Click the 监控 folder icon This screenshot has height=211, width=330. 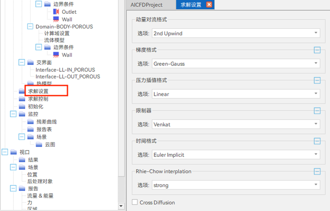click(22, 114)
